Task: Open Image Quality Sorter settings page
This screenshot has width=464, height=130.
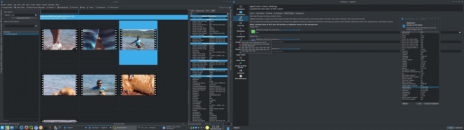Action: [x=241, y=65]
